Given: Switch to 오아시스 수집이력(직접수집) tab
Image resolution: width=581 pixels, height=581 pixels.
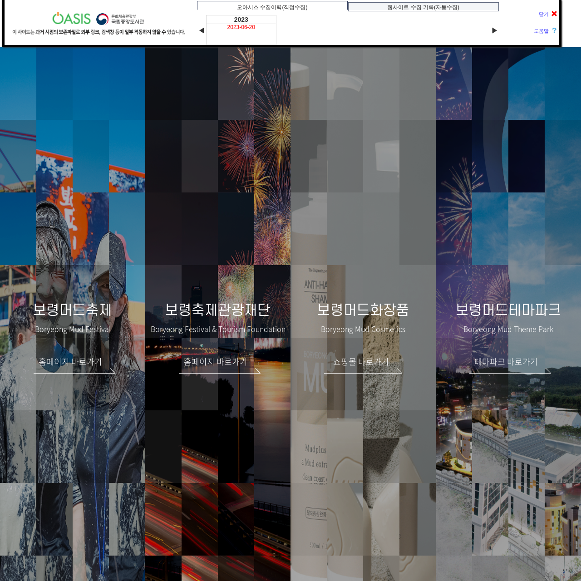Looking at the screenshot, I should point(272,6).
